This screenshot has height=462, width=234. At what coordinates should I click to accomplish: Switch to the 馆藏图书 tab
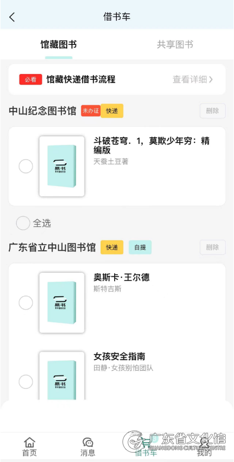click(59, 45)
